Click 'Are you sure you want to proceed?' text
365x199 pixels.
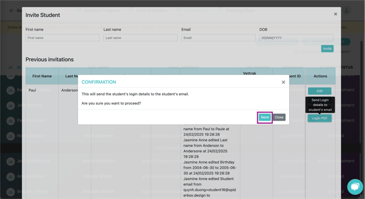click(x=111, y=103)
